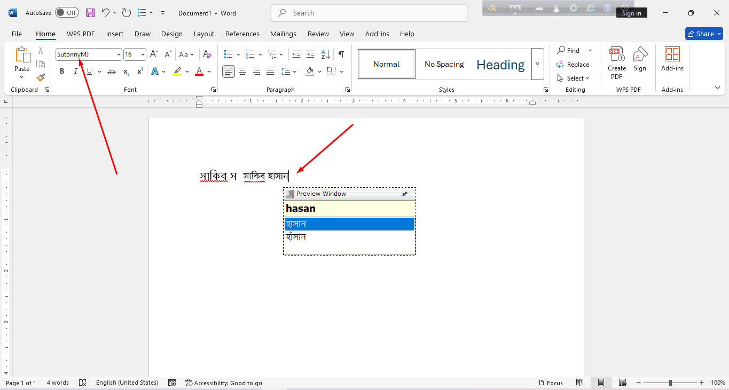Screen dimensions: 729x390
Task: Click the Replace button
Action: click(x=573, y=65)
